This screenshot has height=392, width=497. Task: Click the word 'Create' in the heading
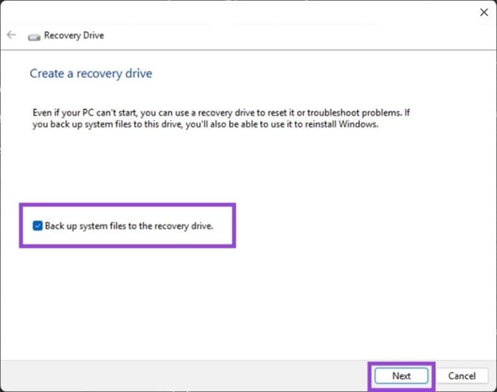pos(45,73)
